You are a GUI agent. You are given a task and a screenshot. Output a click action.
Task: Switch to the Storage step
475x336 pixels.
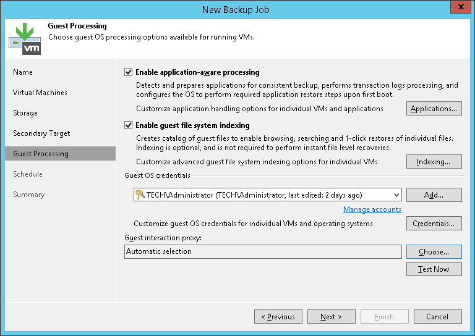coord(25,113)
